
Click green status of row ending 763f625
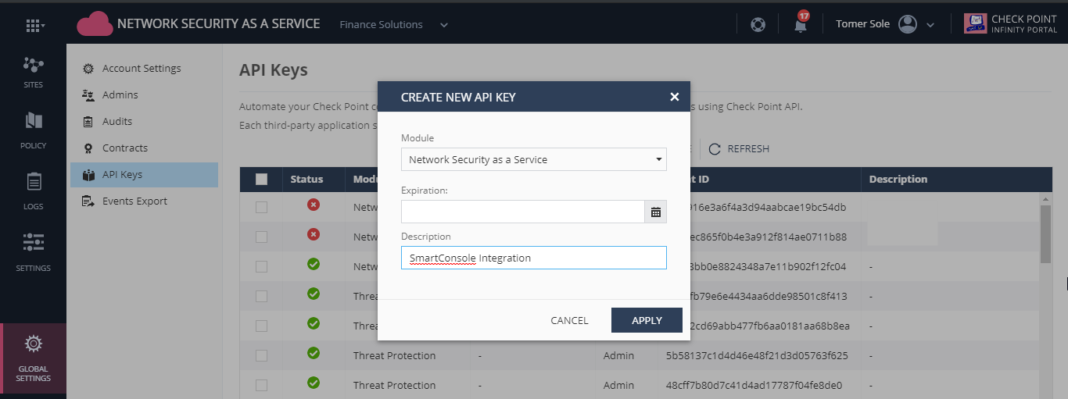click(x=314, y=353)
